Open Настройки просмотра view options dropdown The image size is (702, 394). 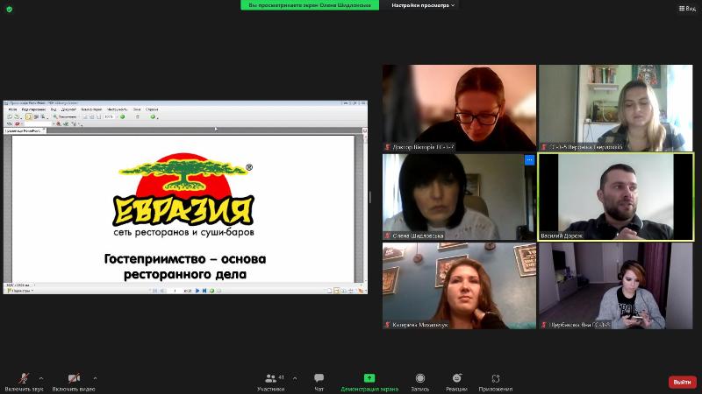pyautogui.click(x=423, y=5)
